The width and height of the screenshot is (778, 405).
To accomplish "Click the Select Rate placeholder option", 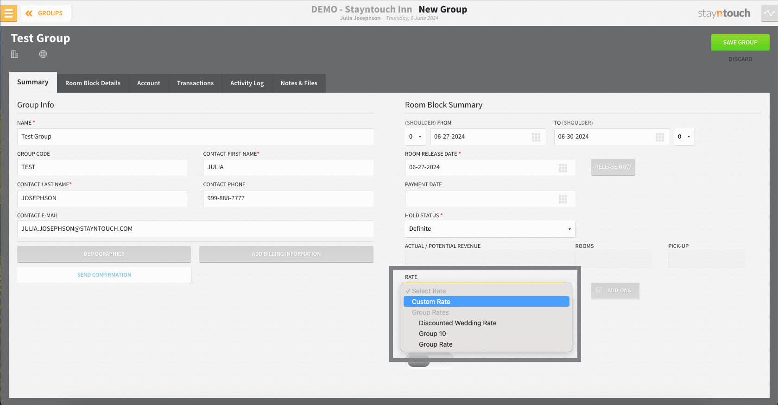I will click(x=486, y=291).
